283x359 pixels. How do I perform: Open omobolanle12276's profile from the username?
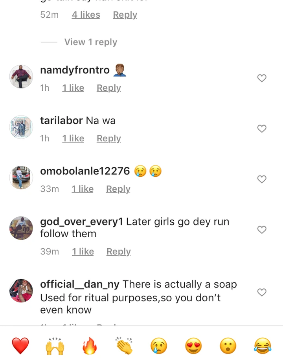tap(85, 171)
